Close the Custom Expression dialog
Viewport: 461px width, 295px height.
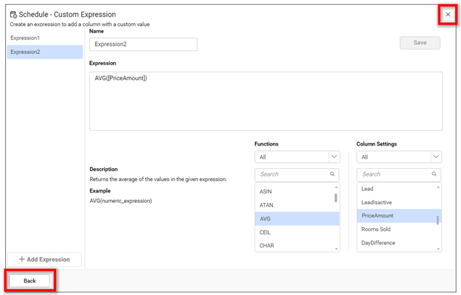[x=448, y=15]
